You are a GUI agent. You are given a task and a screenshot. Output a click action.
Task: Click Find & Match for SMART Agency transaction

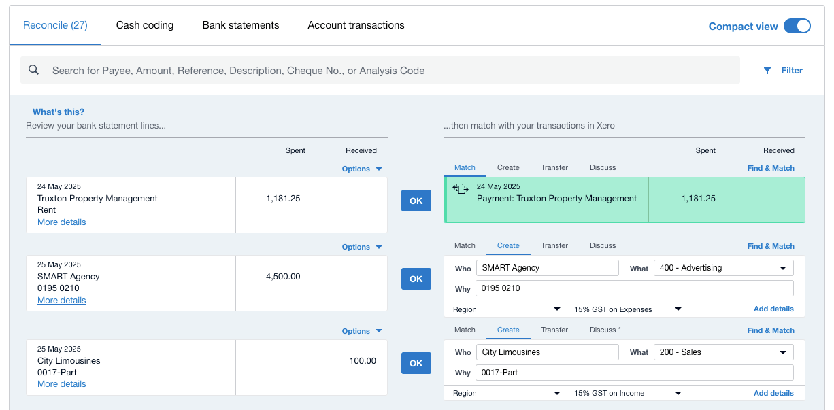(x=771, y=246)
